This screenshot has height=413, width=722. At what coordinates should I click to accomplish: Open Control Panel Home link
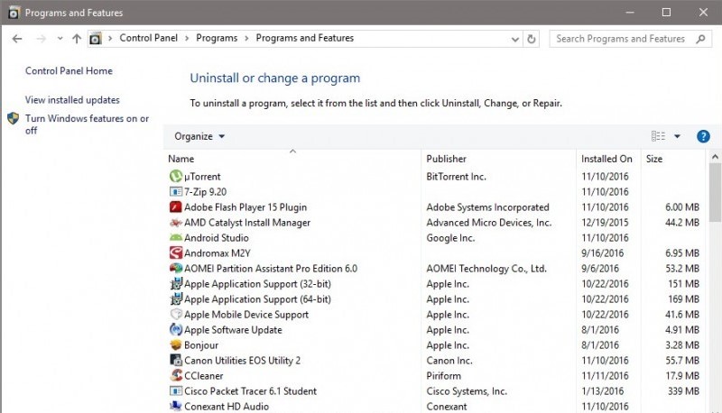[x=69, y=71]
